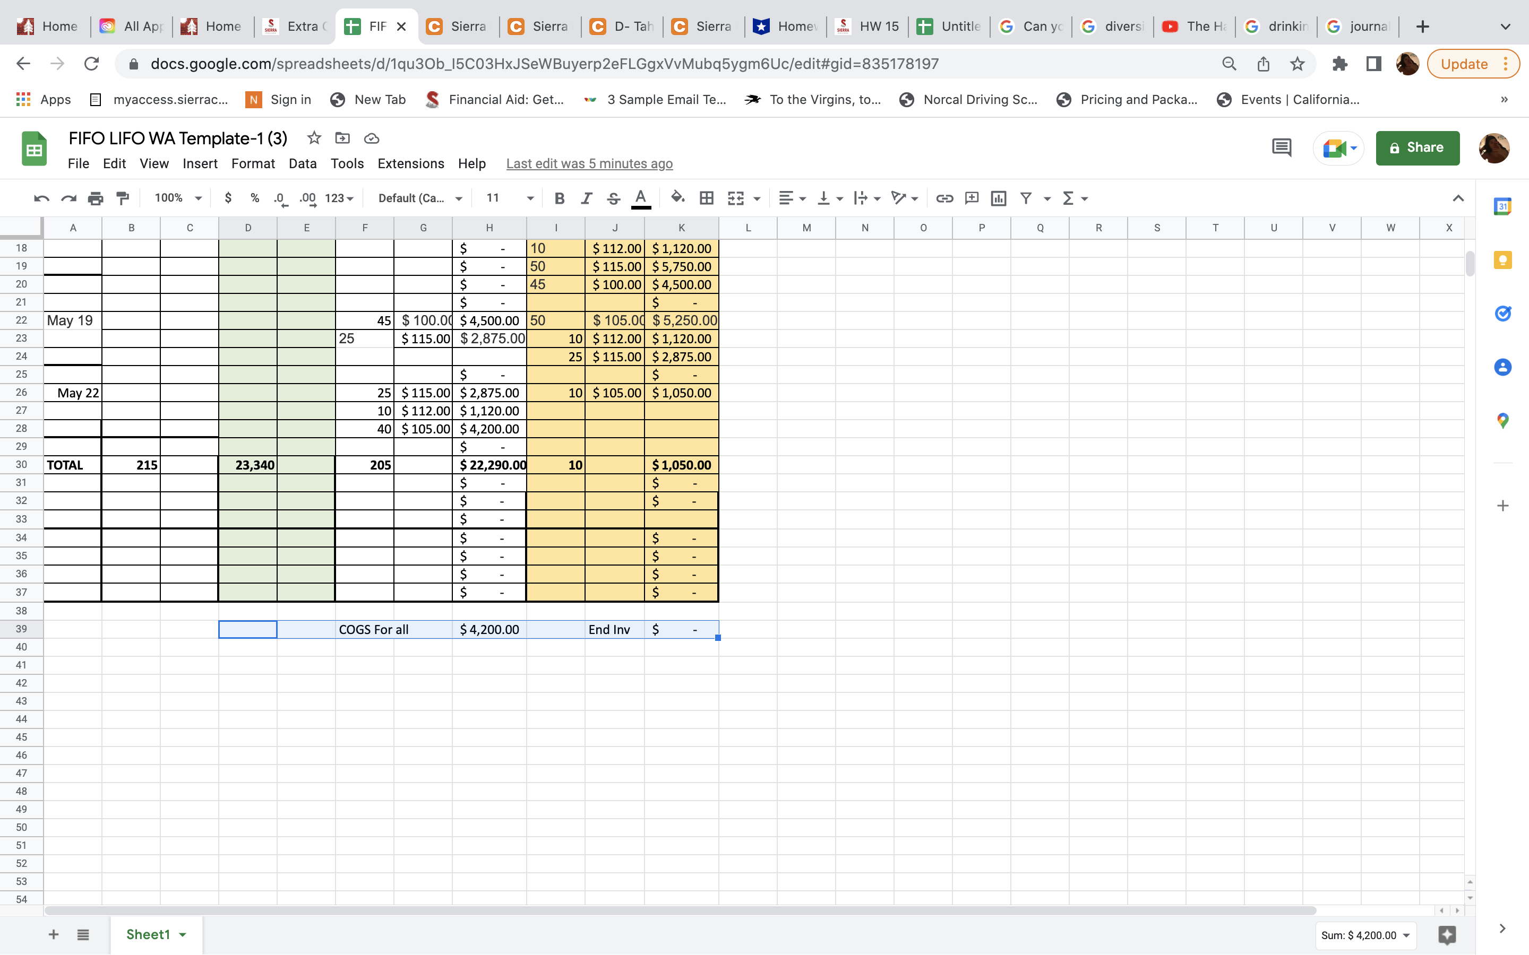Expand the Sum total dropdown
1529x955 pixels.
pos(1365,935)
